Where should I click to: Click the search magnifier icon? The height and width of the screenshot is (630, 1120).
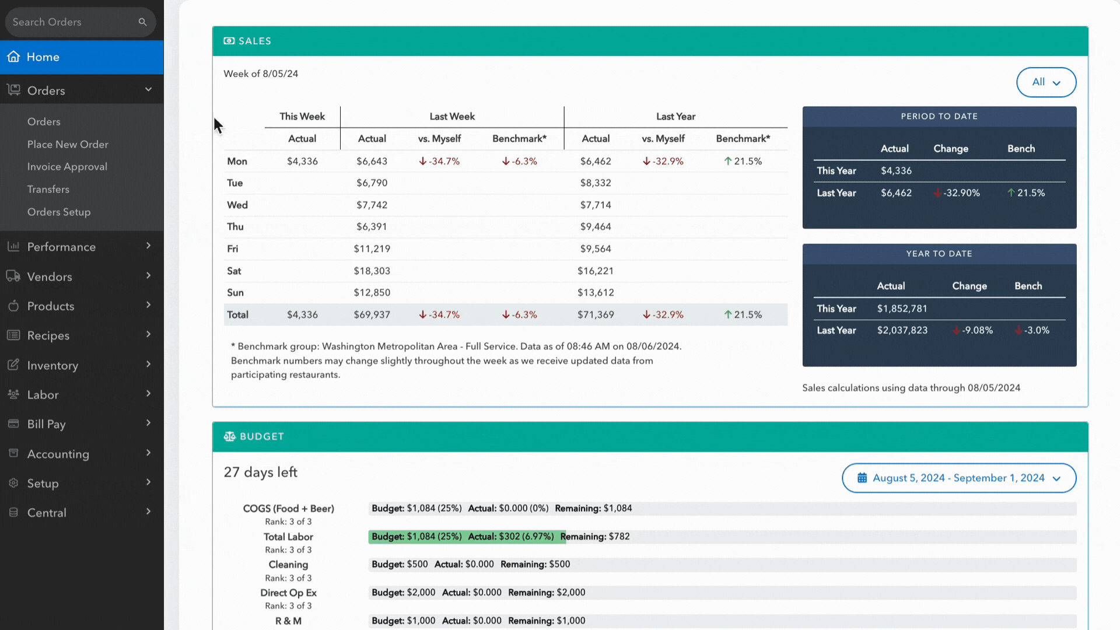142,22
